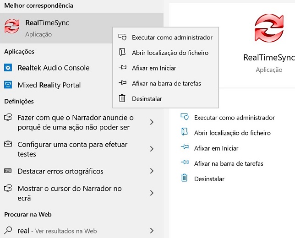
Task: Click the large RealTimeSync logo in preview pane
Action: click(x=269, y=28)
